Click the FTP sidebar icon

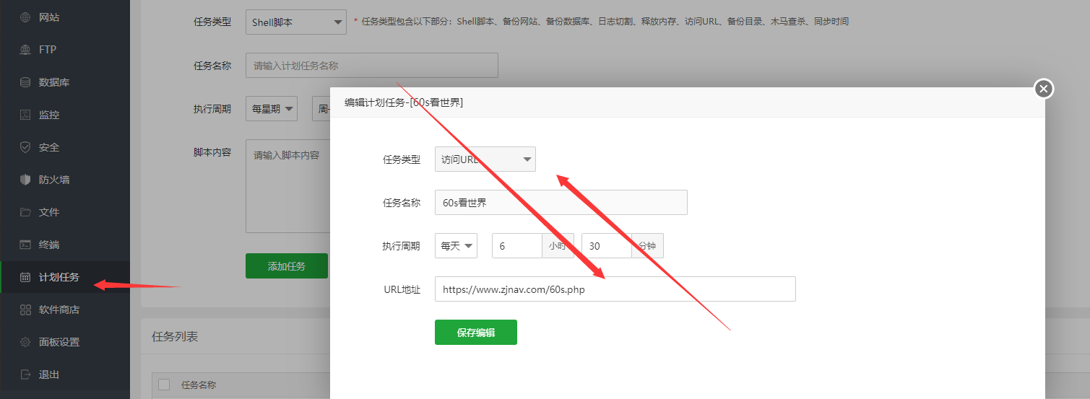[25, 50]
